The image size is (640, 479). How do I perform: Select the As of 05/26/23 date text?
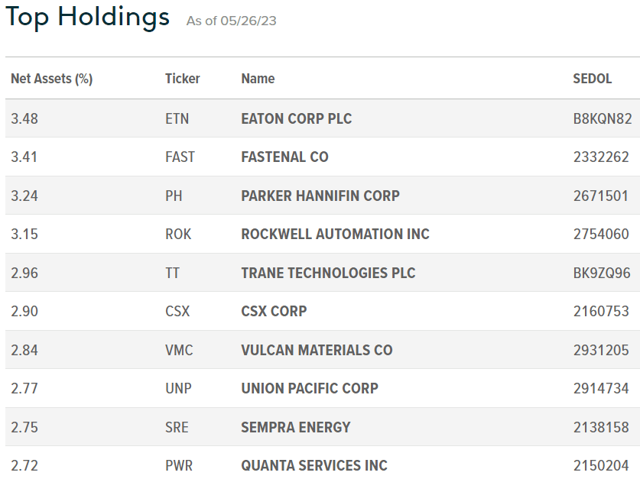pos(232,21)
